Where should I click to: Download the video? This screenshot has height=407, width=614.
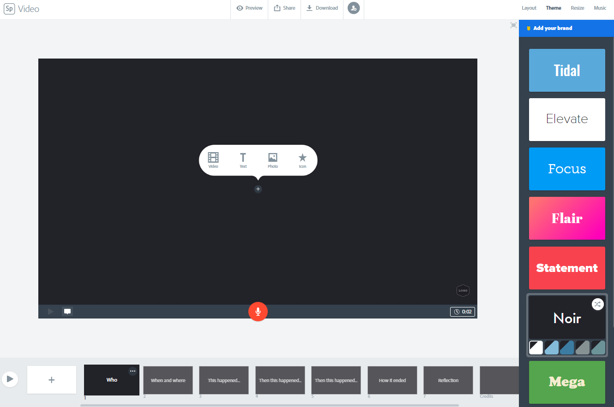(x=322, y=8)
